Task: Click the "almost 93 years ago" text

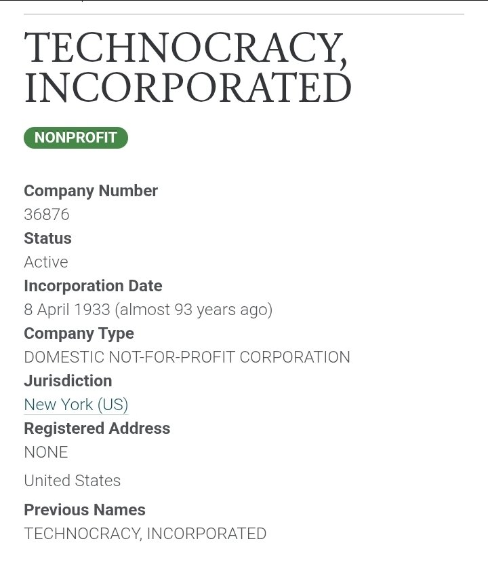Action: pos(193,310)
